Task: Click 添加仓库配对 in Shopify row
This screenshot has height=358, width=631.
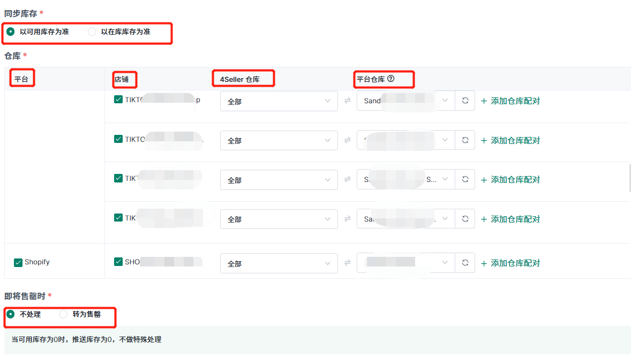Action: (x=510, y=263)
